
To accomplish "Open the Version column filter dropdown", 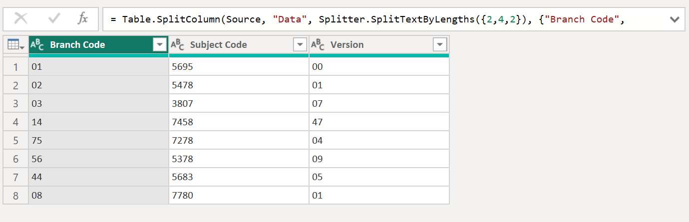I will (x=439, y=45).
